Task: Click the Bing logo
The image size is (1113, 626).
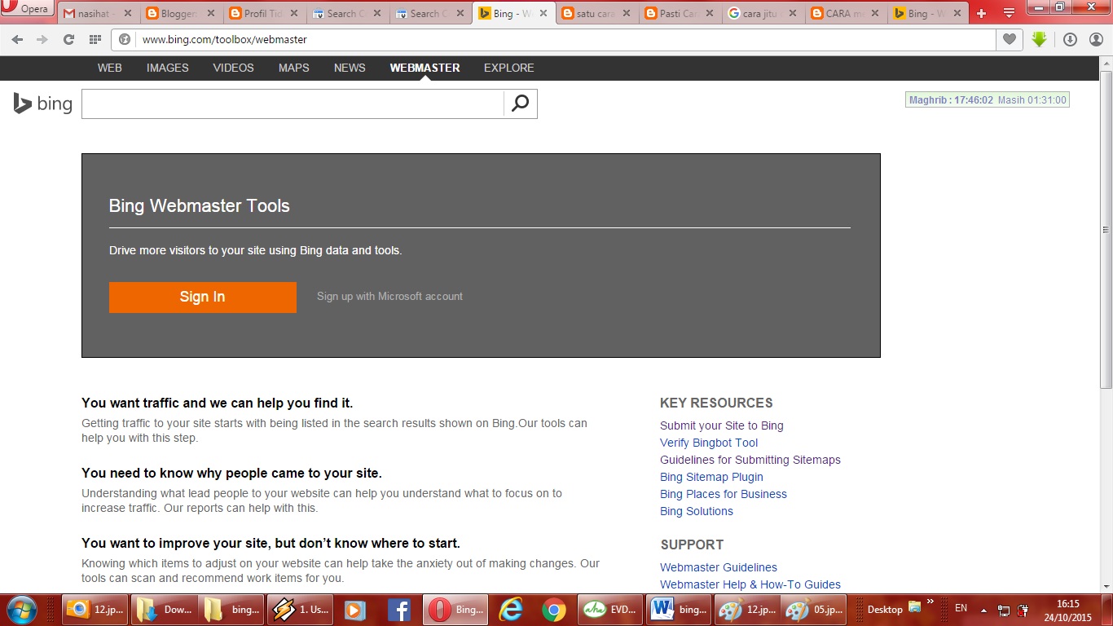Action: (43, 104)
